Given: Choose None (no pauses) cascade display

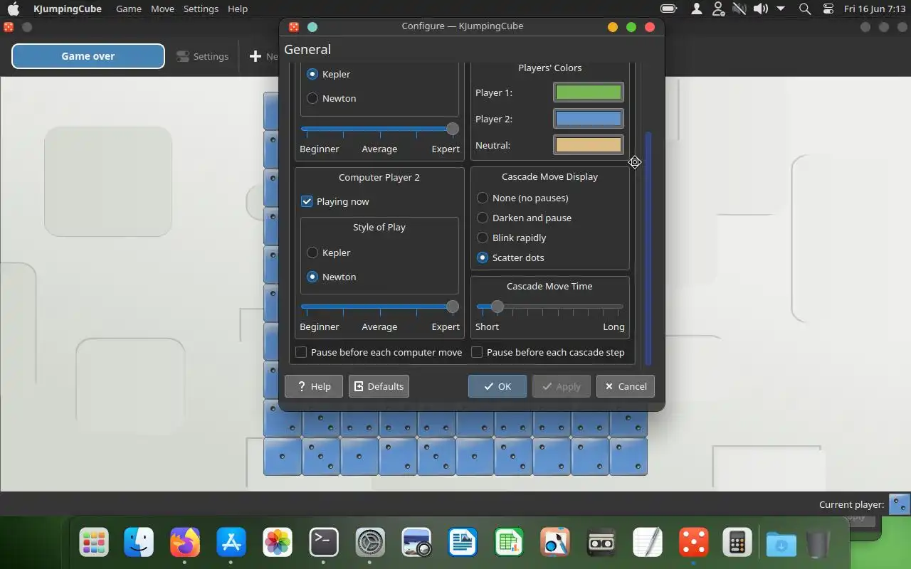Looking at the screenshot, I should coord(483,198).
